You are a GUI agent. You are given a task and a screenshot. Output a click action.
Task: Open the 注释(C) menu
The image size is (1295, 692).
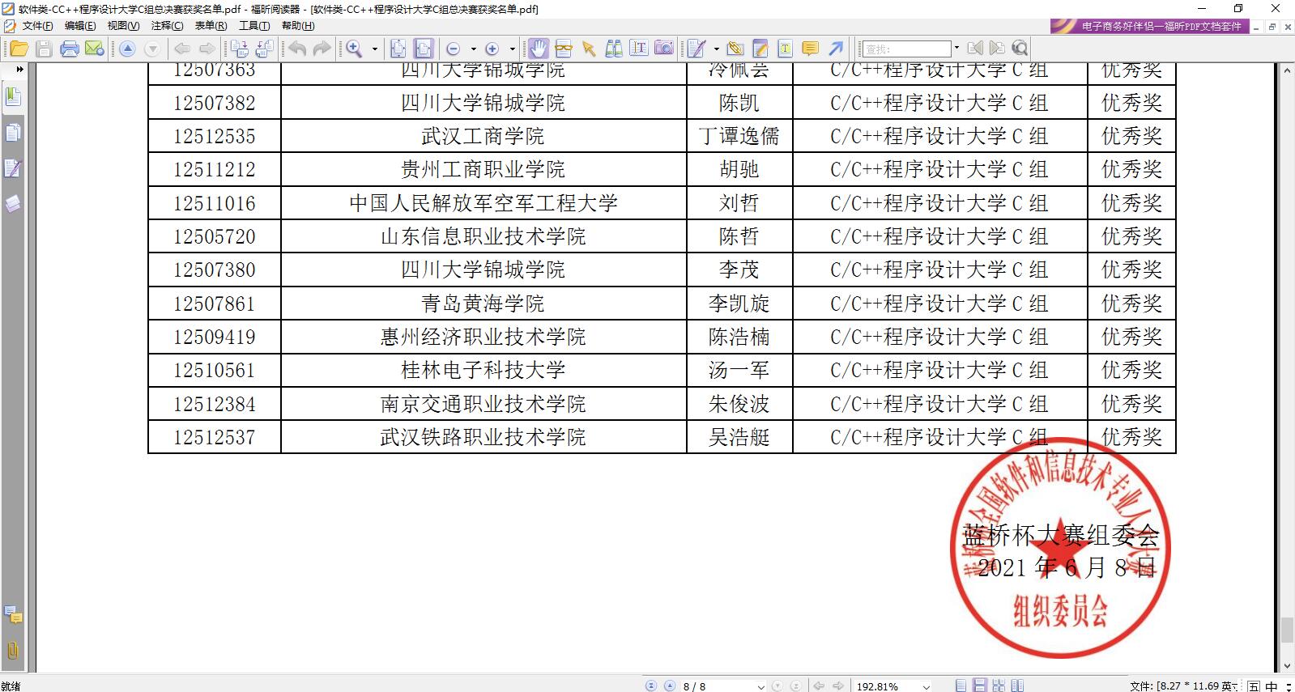167,26
